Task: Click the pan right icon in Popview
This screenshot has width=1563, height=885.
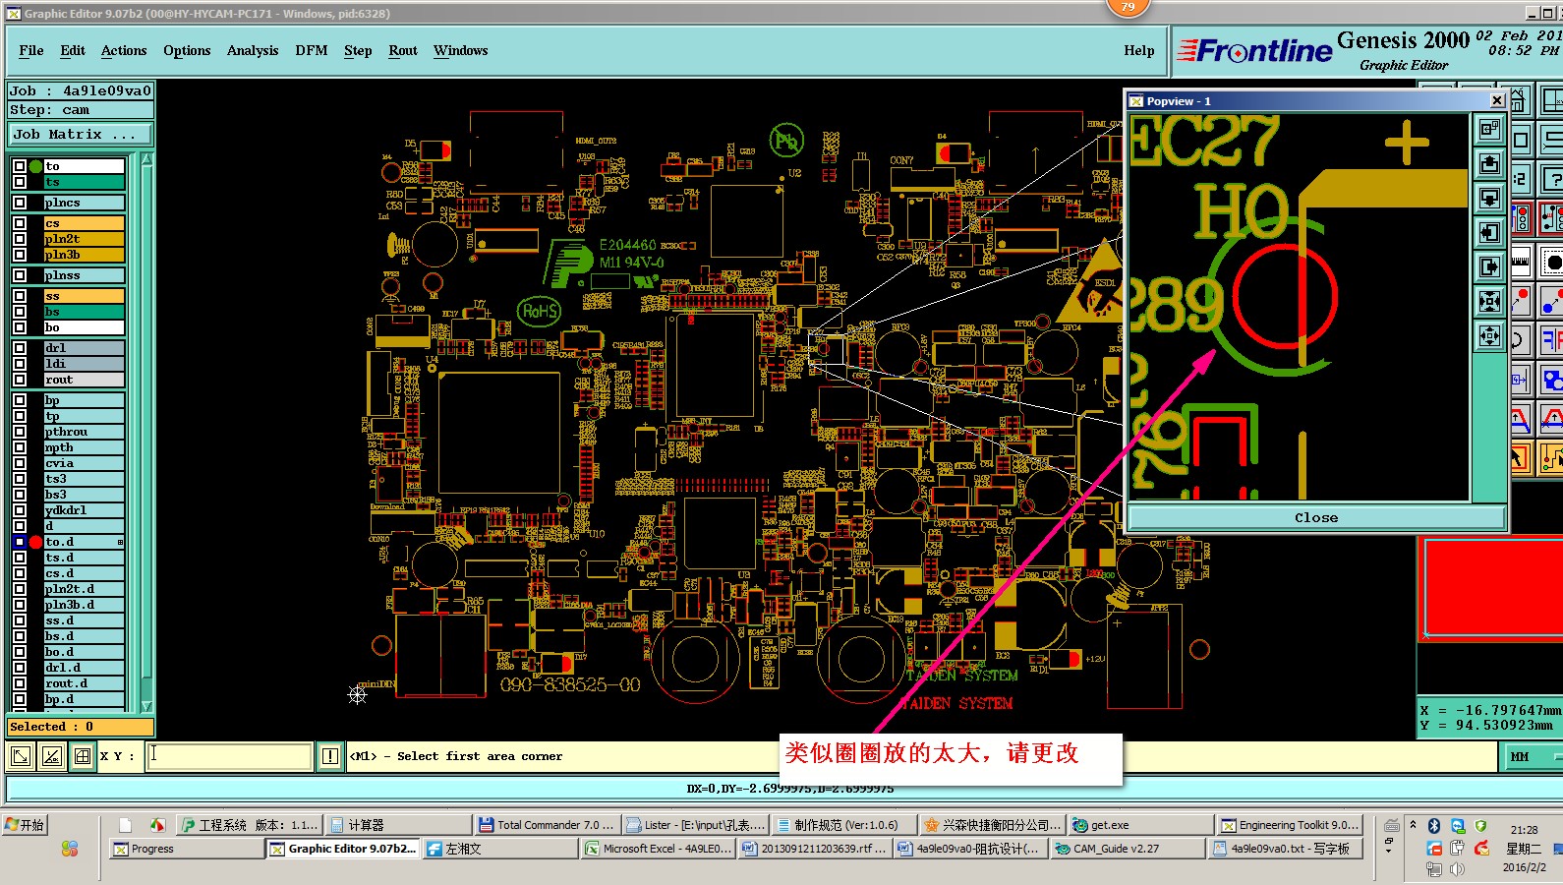Action: (x=1489, y=266)
